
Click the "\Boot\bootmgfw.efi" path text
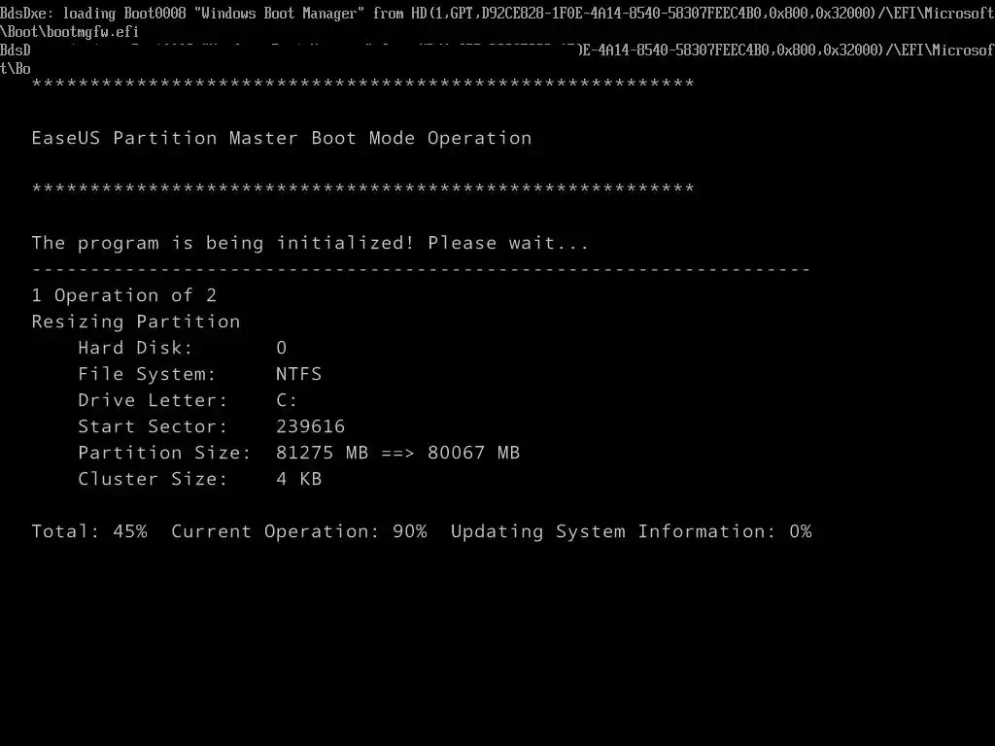coord(69,32)
